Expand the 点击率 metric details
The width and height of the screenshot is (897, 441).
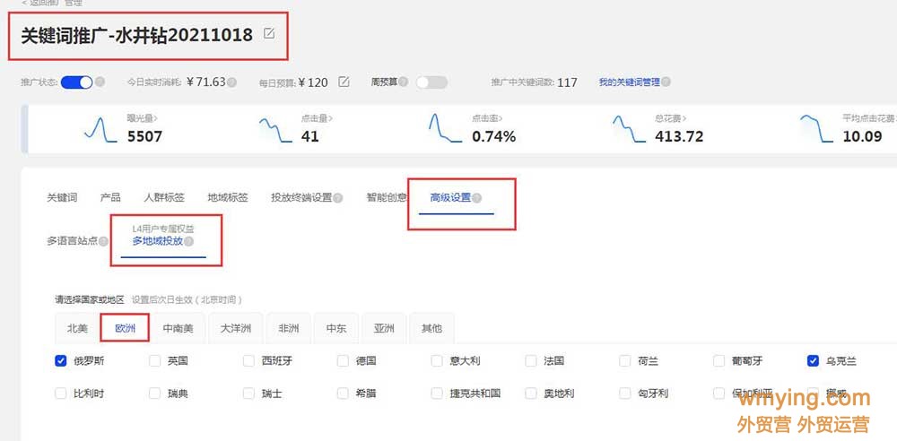(487, 118)
